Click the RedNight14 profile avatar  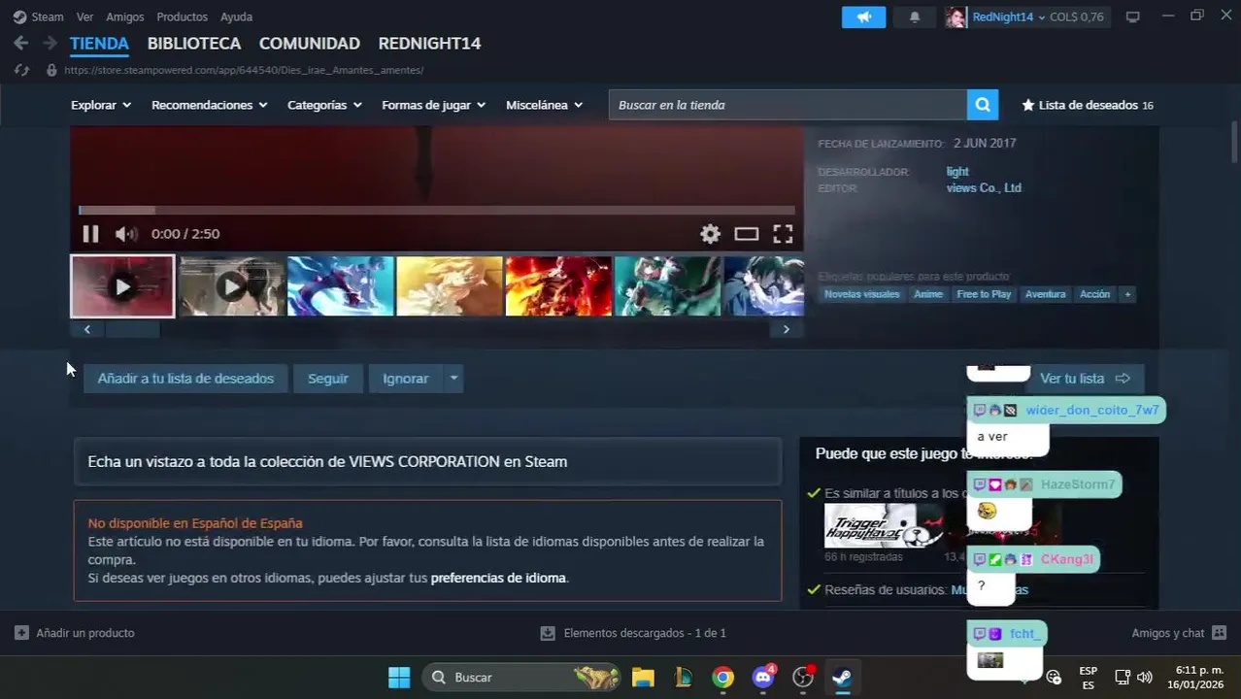(x=956, y=17)
